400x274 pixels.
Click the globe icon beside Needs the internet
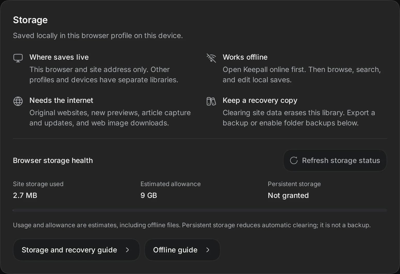[x=18, y=101]
